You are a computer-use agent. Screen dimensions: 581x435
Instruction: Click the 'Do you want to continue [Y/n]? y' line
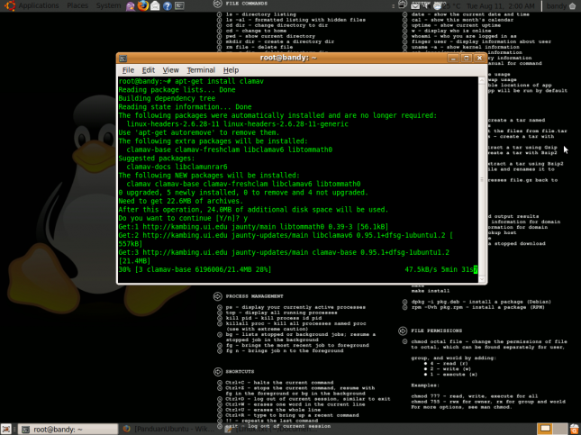183,218
